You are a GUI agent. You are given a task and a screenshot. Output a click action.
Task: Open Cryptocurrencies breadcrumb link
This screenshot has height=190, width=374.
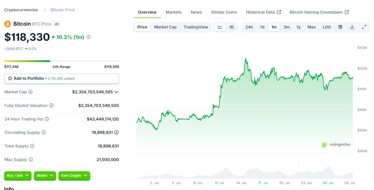click(21, 10)
